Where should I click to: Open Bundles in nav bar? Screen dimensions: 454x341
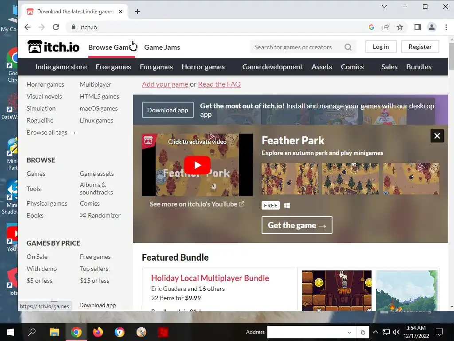click(x=419, y=67)
